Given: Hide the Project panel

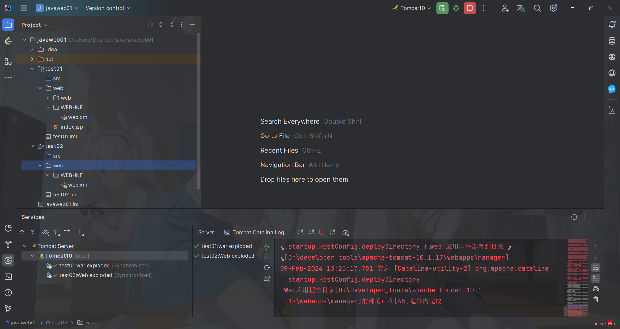Looking at the screenshot, I should [192, 25].
